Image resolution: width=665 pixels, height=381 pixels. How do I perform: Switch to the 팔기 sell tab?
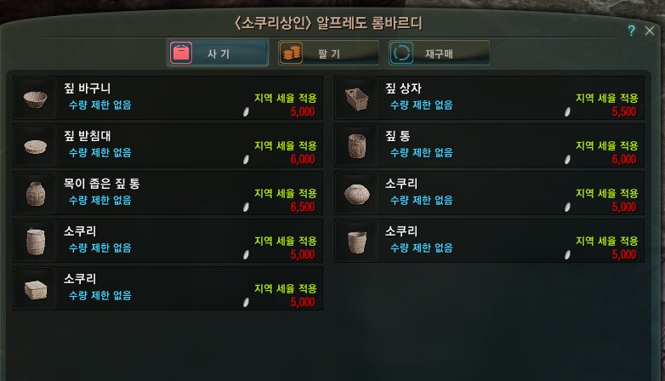(328, 53)
